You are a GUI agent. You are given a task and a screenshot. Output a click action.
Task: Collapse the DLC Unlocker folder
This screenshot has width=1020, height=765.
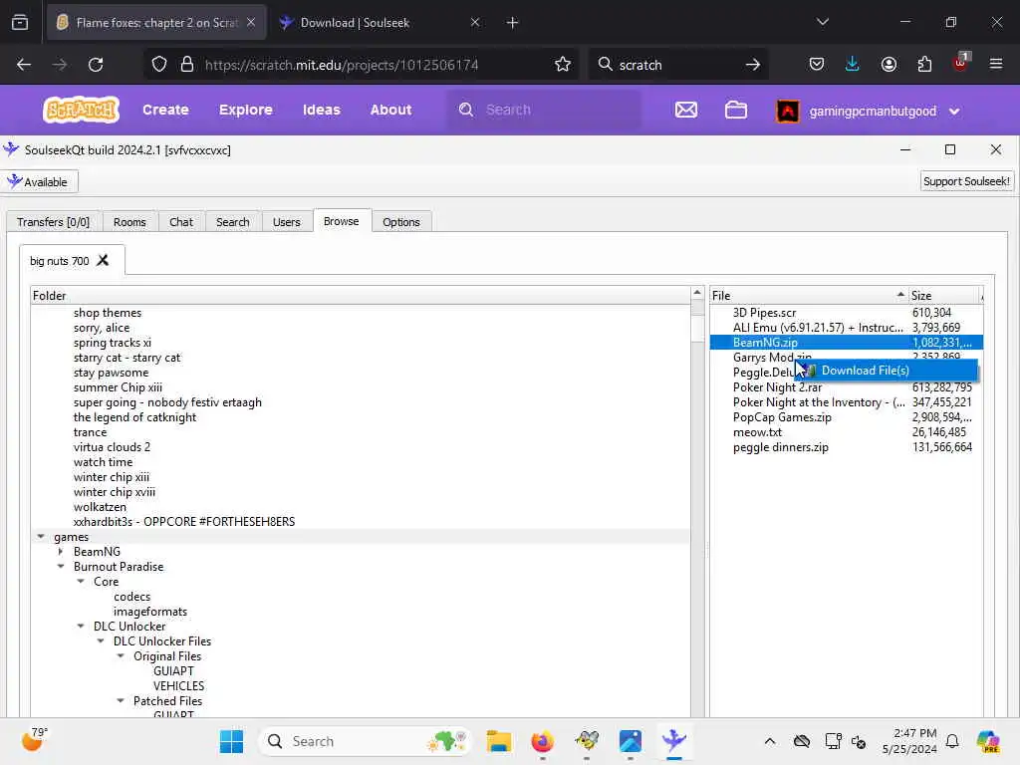pyautogui.click(x=81, y=627)
